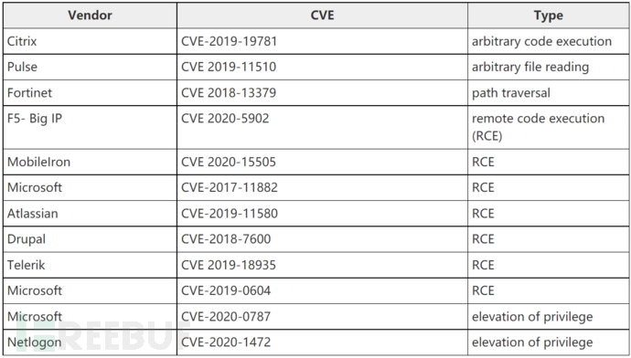Click the Fortinet vendor cell
Image resolution: width=631 pixels, height=358 pixels.
click(90, 93)
